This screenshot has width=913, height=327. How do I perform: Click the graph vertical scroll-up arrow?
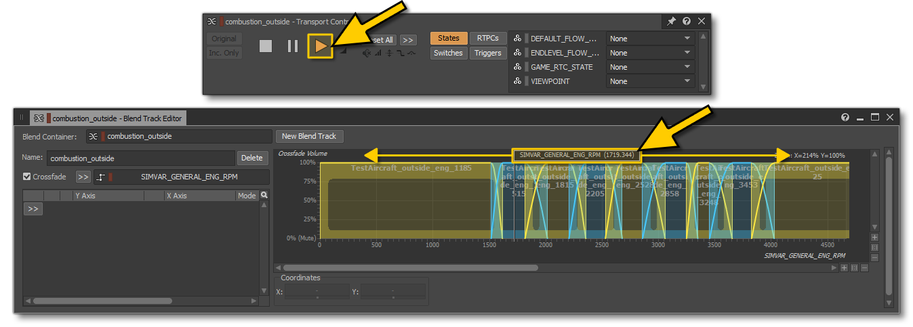tap(874, 154)
